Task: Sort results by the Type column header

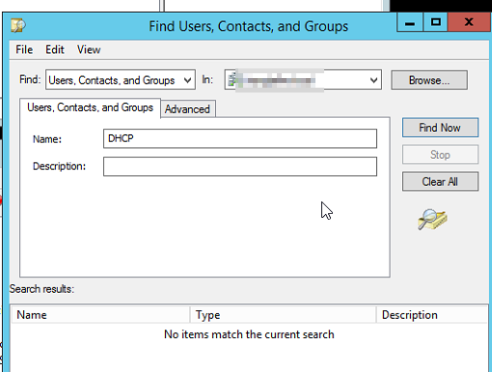Action: tap(283, 315)
